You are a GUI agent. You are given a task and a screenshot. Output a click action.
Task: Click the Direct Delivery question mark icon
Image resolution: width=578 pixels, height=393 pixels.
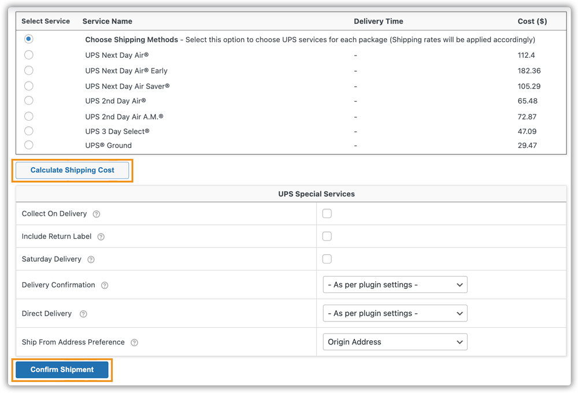tap(83, 314)
